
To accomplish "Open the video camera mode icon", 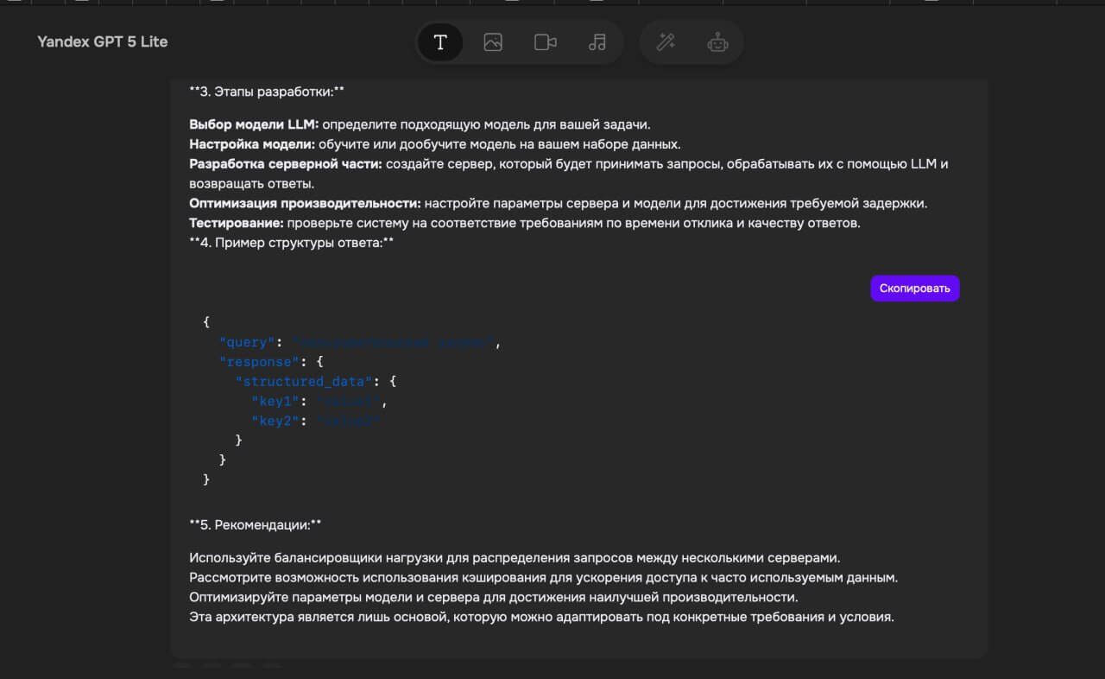I will click(x=545, y=42).
